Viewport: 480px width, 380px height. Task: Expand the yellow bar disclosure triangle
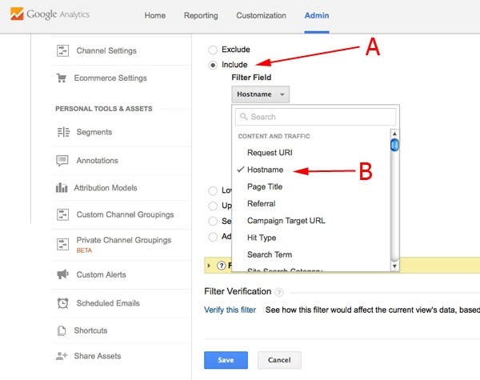pyautogui.click(x=209, y=266)
